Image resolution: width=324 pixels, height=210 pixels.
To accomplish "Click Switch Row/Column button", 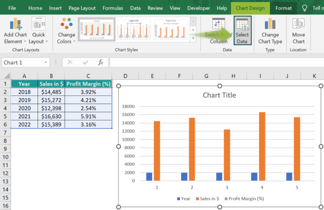I will point(219,31).
